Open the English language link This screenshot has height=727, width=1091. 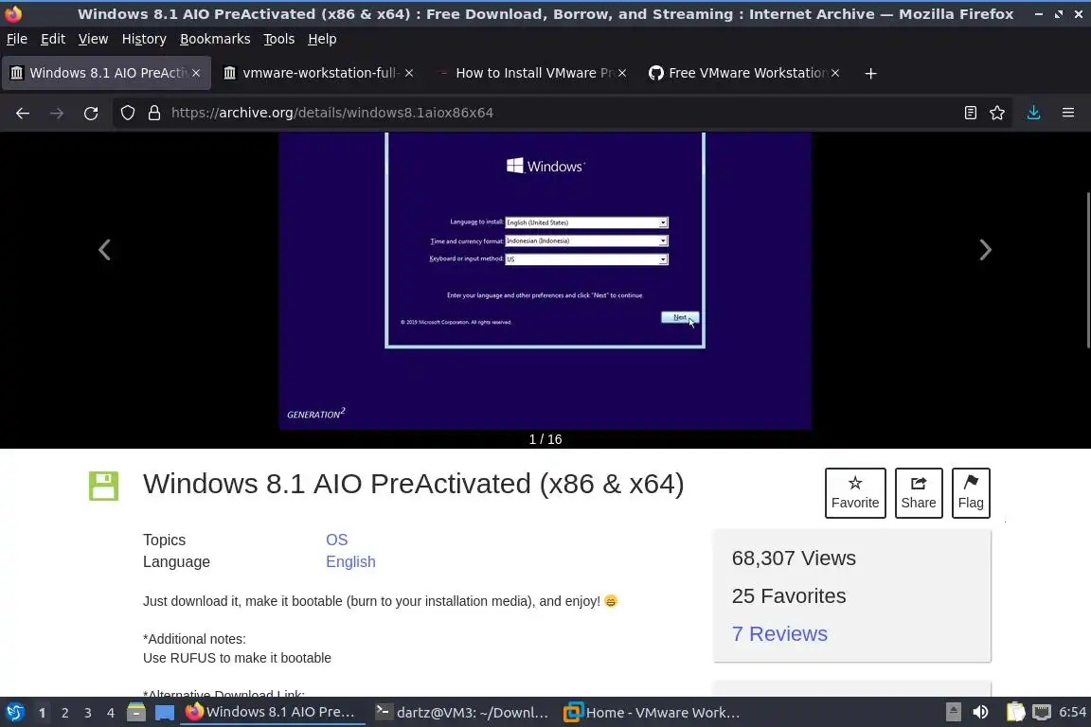point(350,561)
